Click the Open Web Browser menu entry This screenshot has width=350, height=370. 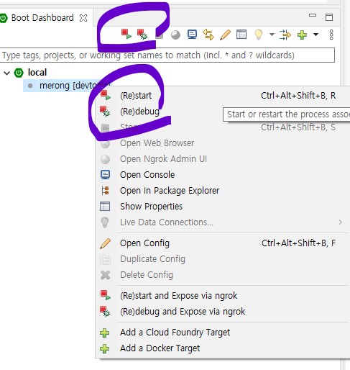coord(223,143)
